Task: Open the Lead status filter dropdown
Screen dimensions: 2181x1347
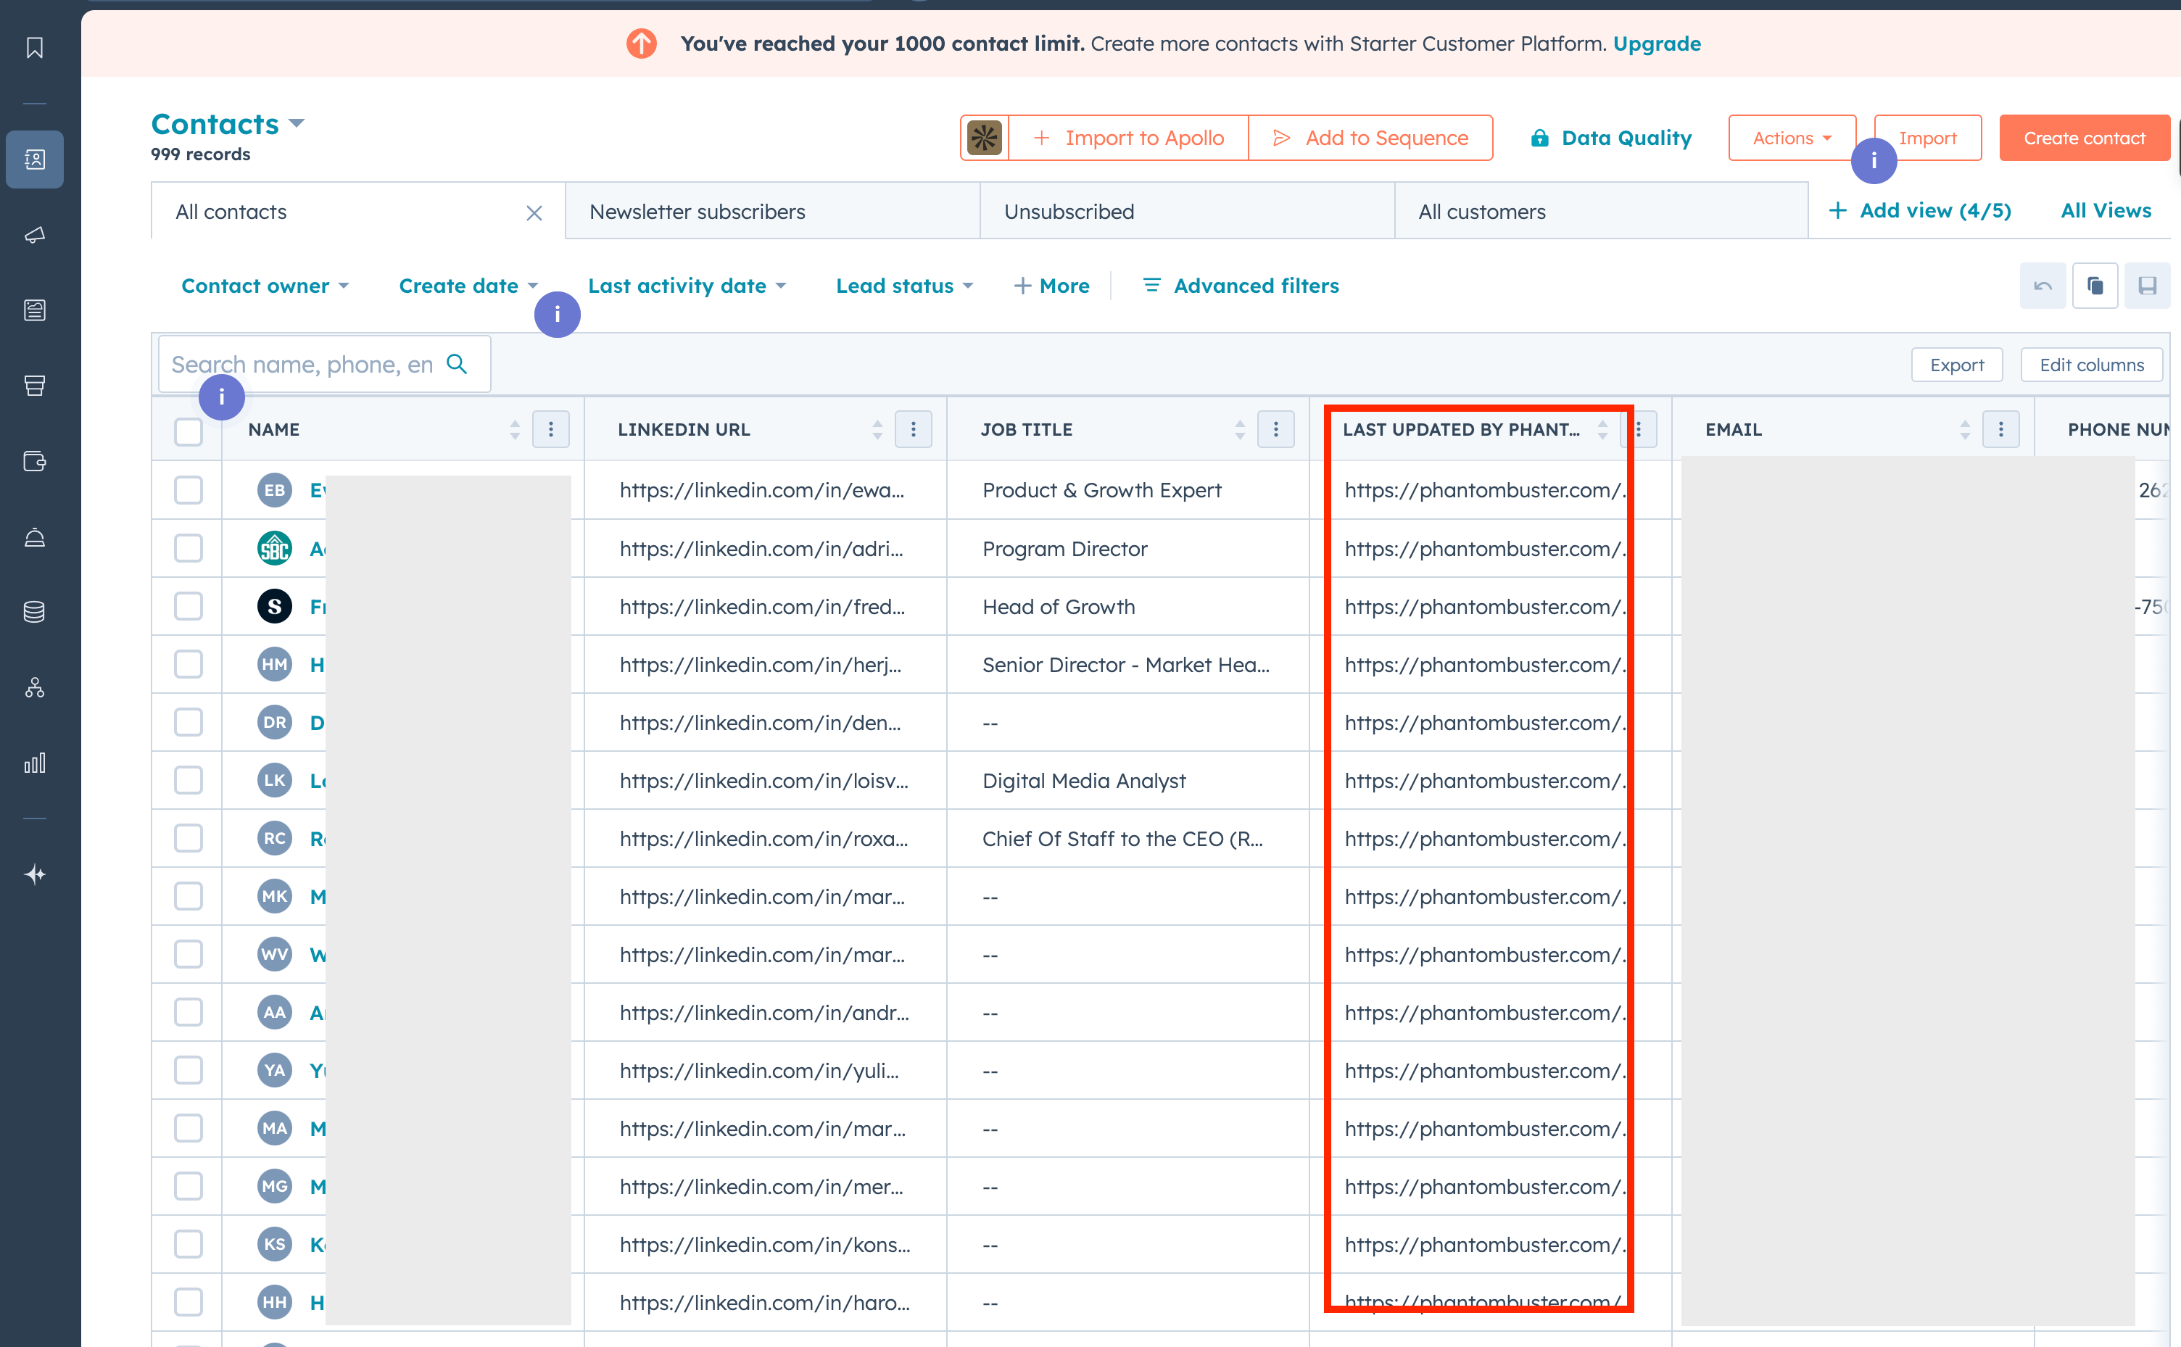Action: click(x=903, y=286)
